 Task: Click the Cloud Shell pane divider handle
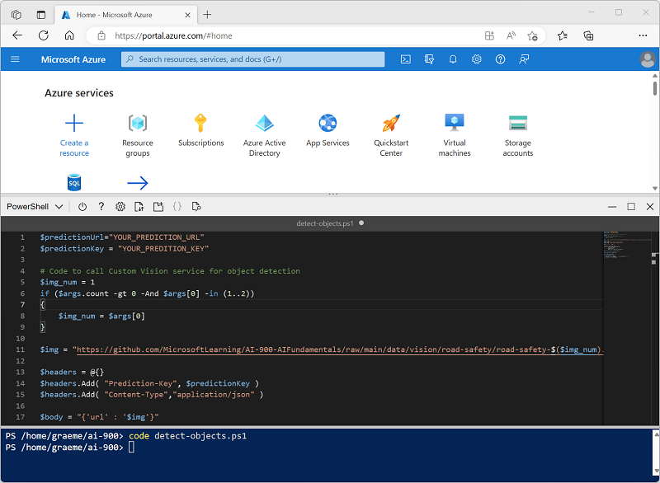pos(333,194)
